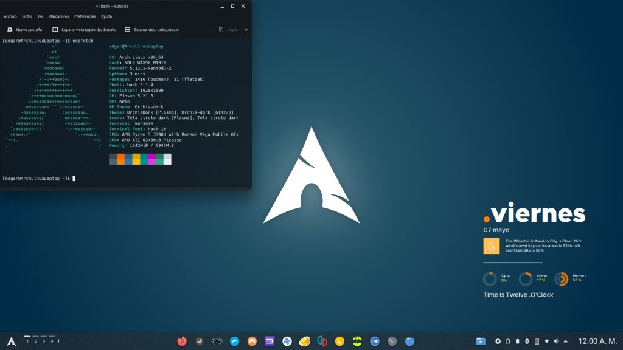The height and width of the screenshot is (350, 623).
Task: Open the Firefox browser from the dock
Action: coord(182,341)
